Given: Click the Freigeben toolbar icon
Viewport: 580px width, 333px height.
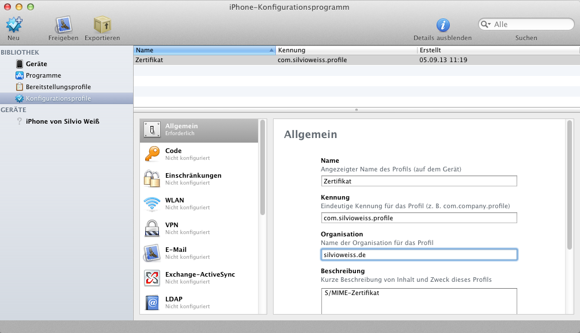Looking at the screenshot, I should pyautogui.click(x=63, y=25).
